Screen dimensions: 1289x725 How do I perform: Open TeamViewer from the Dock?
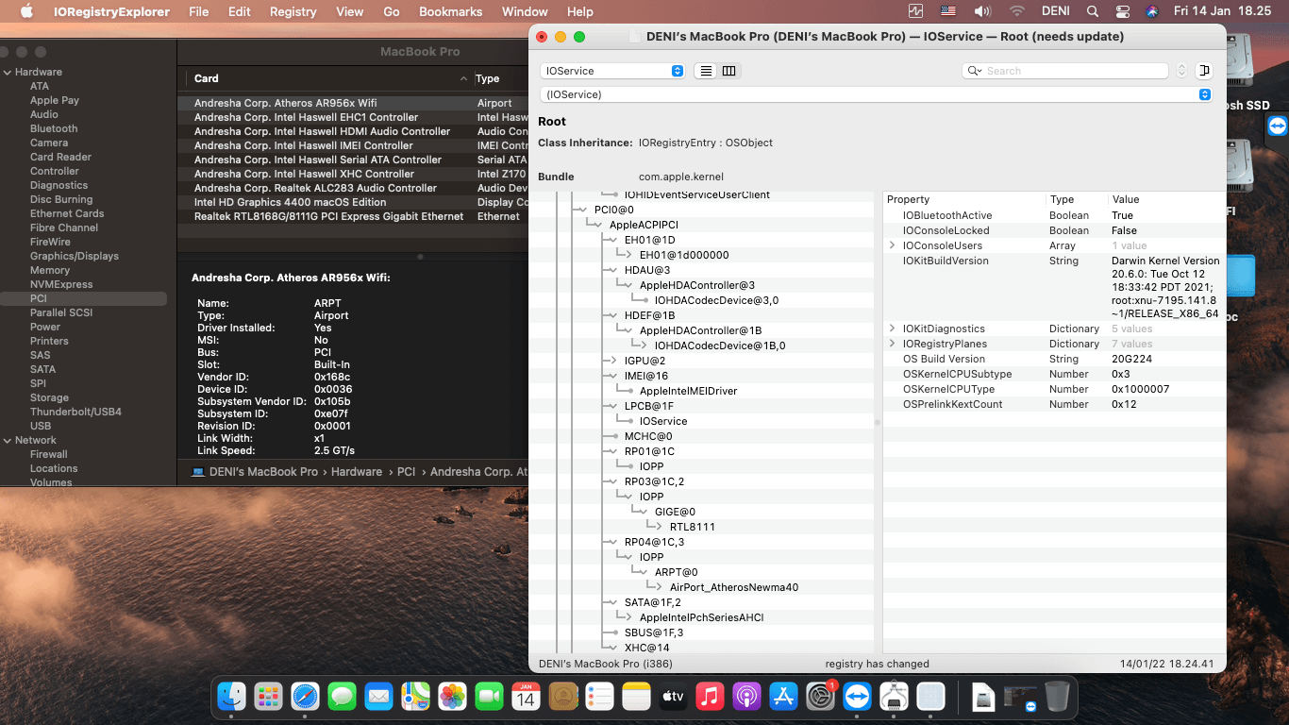[x=858, y=697]
